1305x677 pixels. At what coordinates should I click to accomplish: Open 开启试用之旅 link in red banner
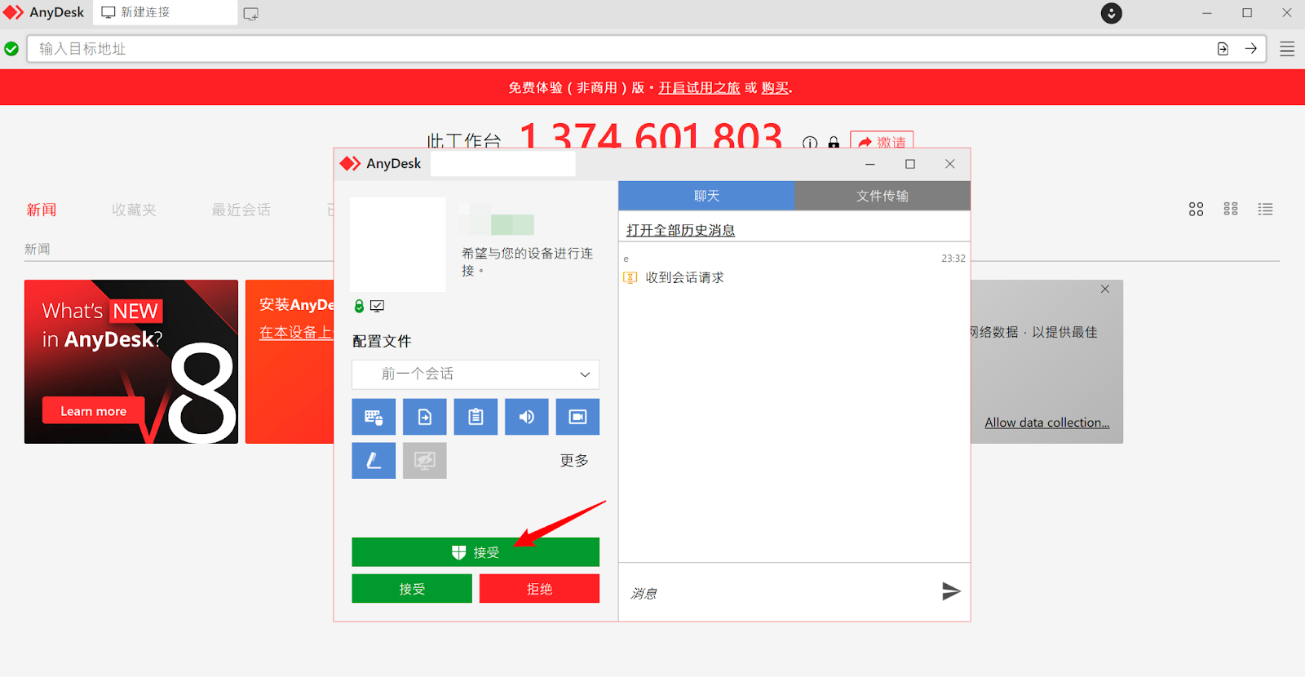[x=699, y=88]
